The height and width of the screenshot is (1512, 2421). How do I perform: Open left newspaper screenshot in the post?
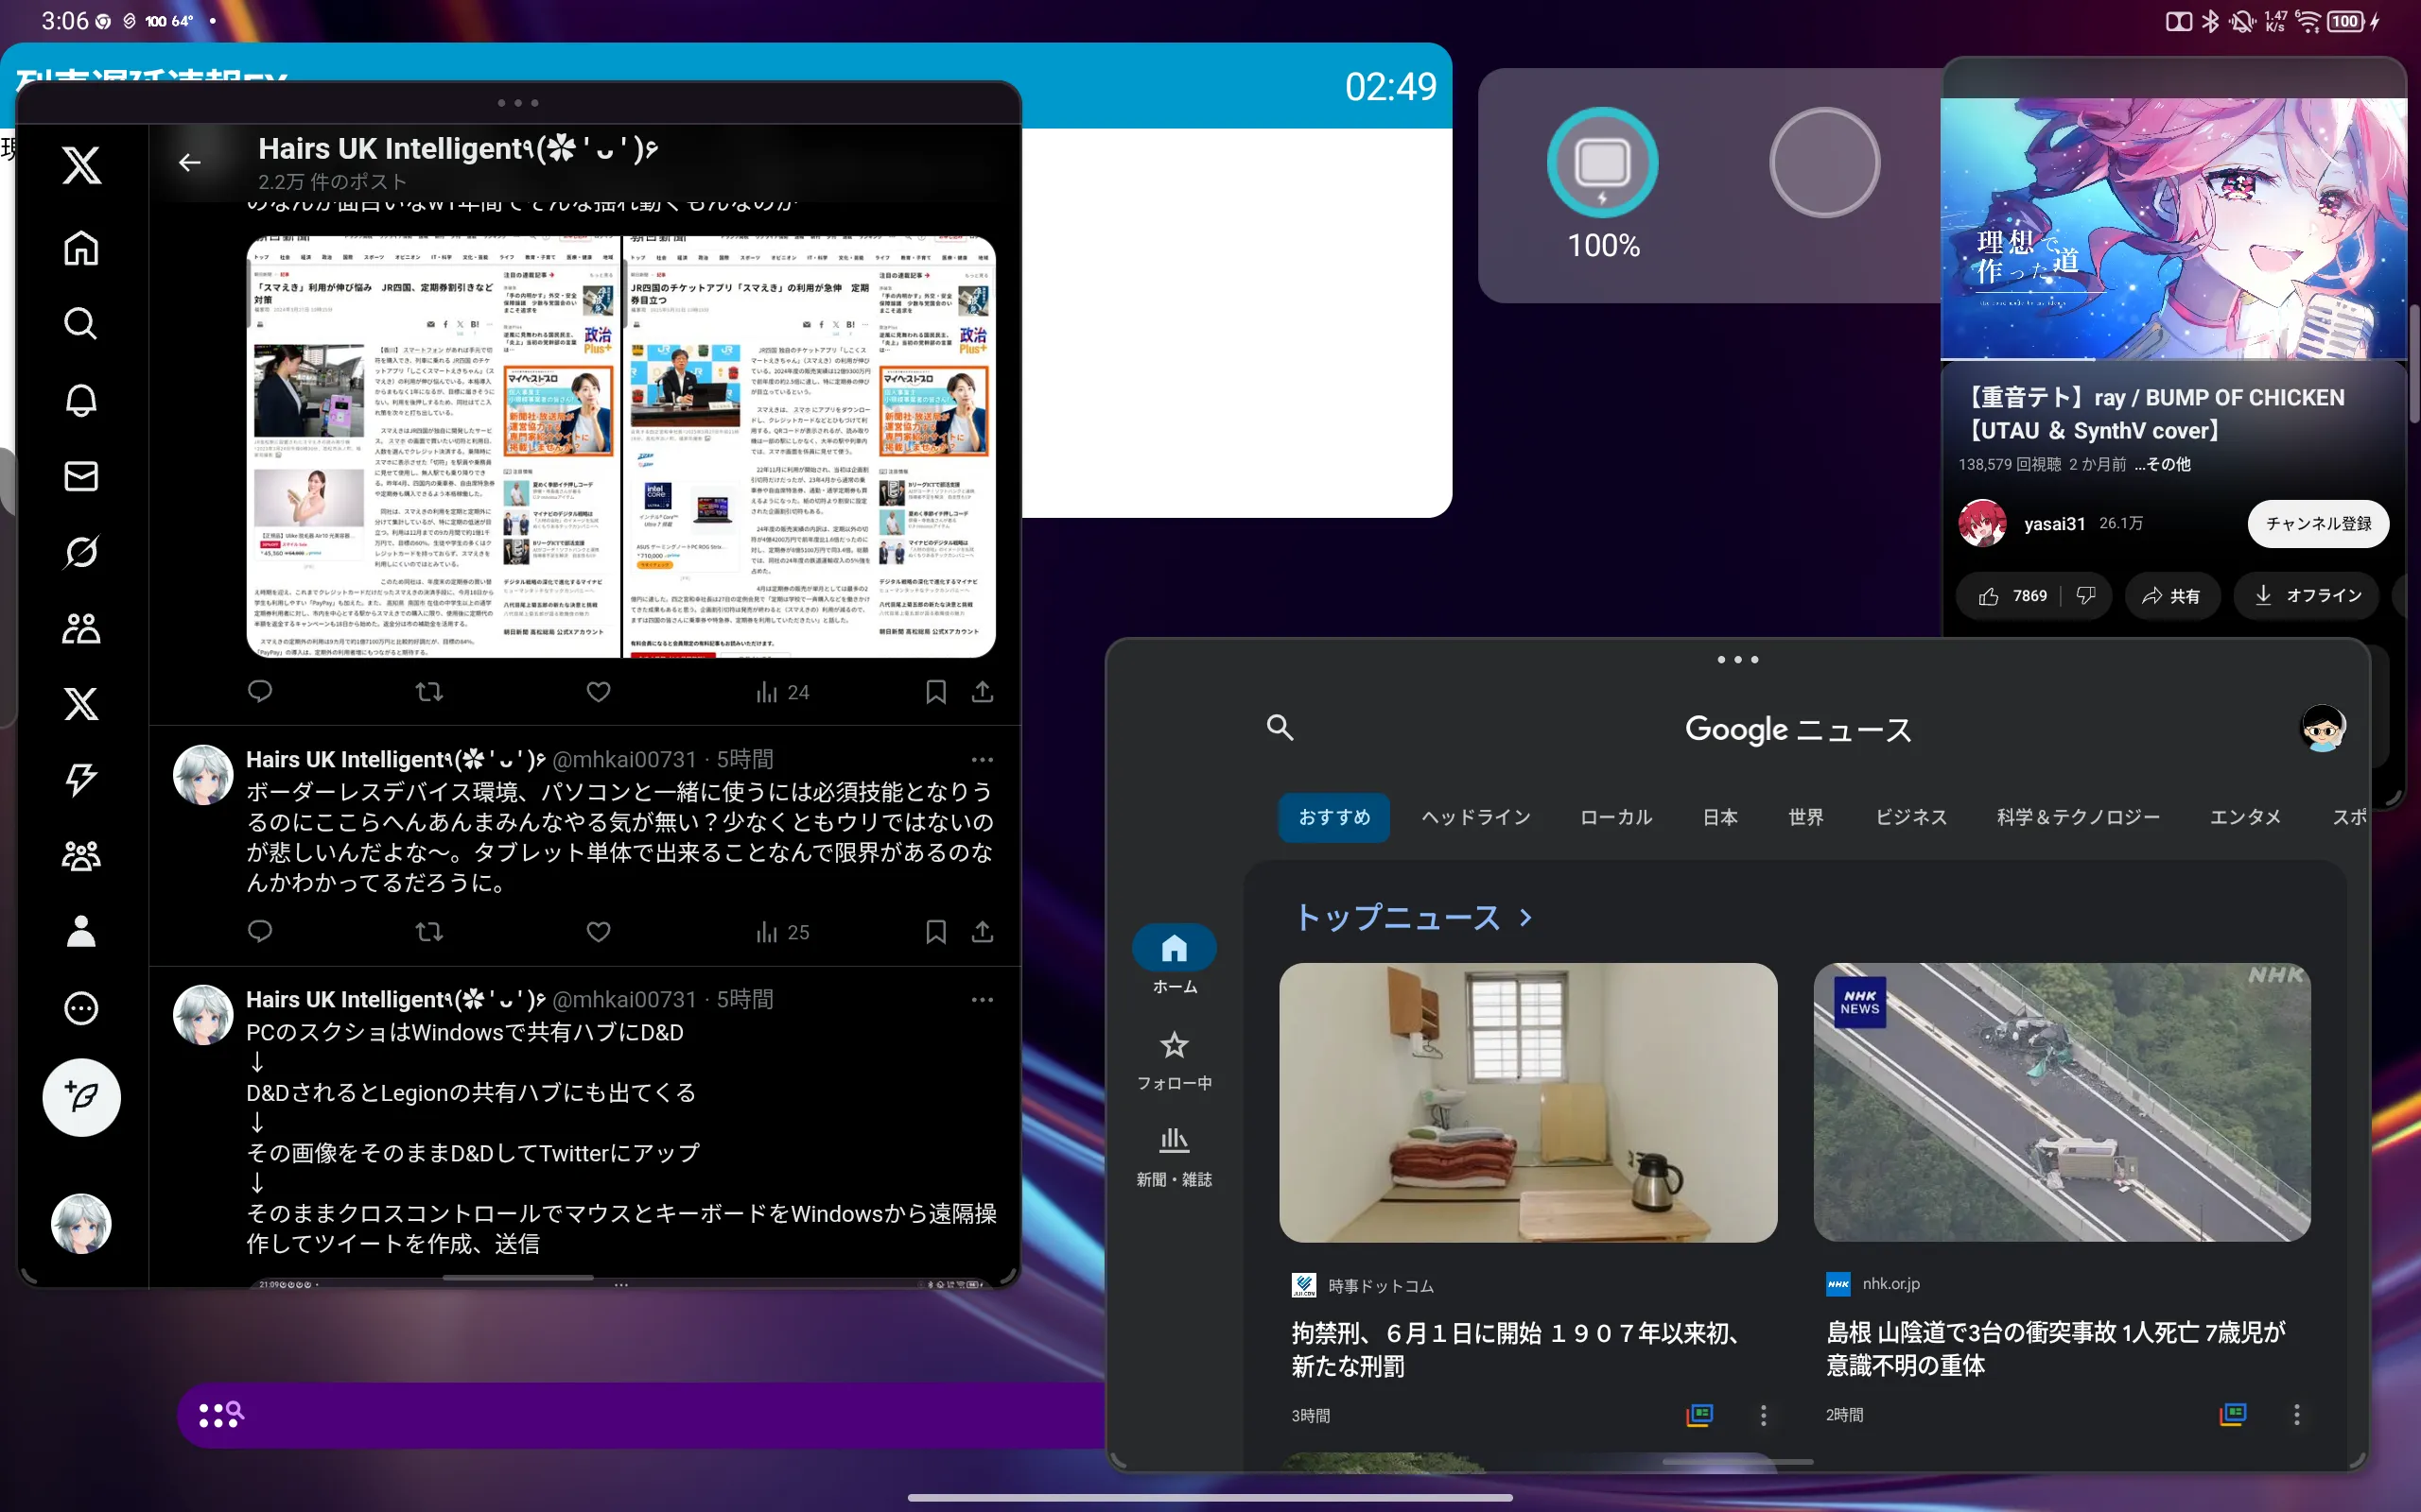pyautogui.click(x=433, y=447)
